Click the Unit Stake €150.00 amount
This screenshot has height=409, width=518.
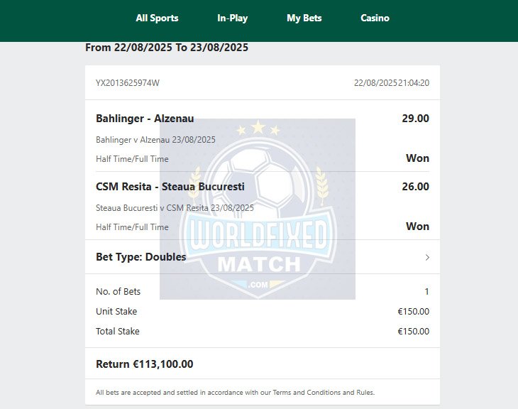coord(413,312)
